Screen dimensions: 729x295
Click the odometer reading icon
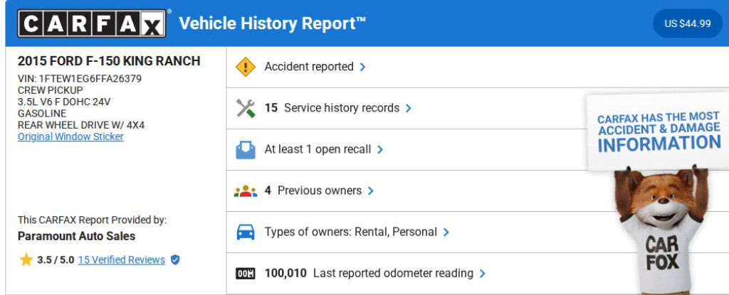[246, 273]
